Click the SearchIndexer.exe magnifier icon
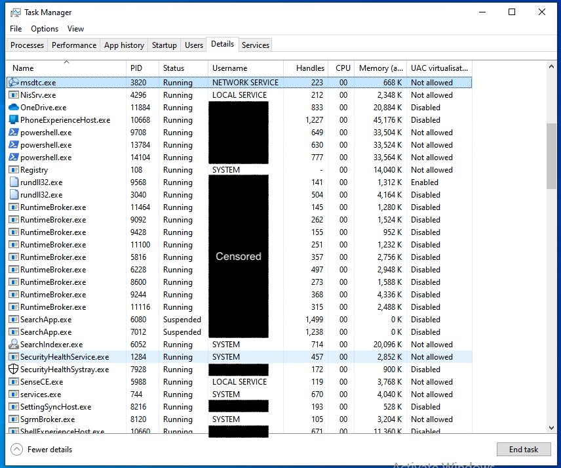The image size is (561, 468). tap(14, 345)
